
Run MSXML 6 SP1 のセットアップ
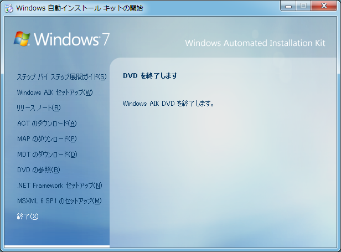[59, 201]
